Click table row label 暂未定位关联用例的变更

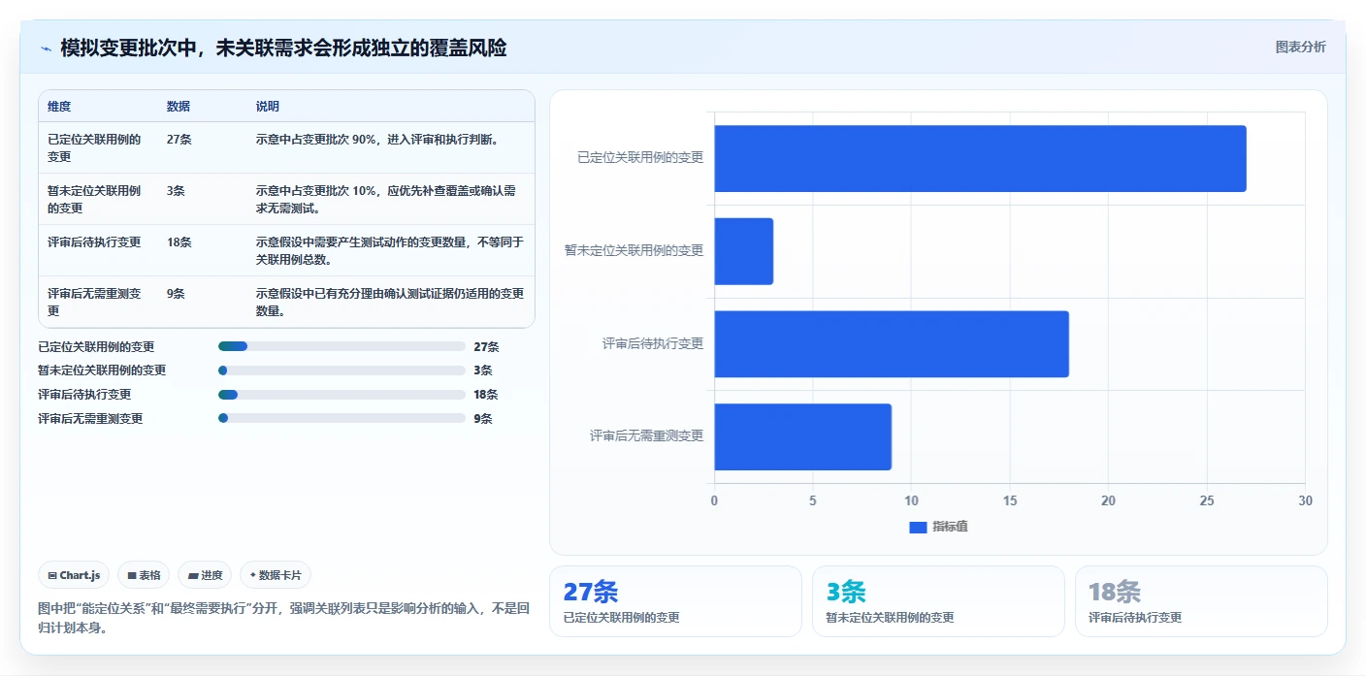[x=94, y=199]
